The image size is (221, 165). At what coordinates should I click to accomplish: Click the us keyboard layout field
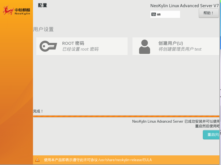165,14
